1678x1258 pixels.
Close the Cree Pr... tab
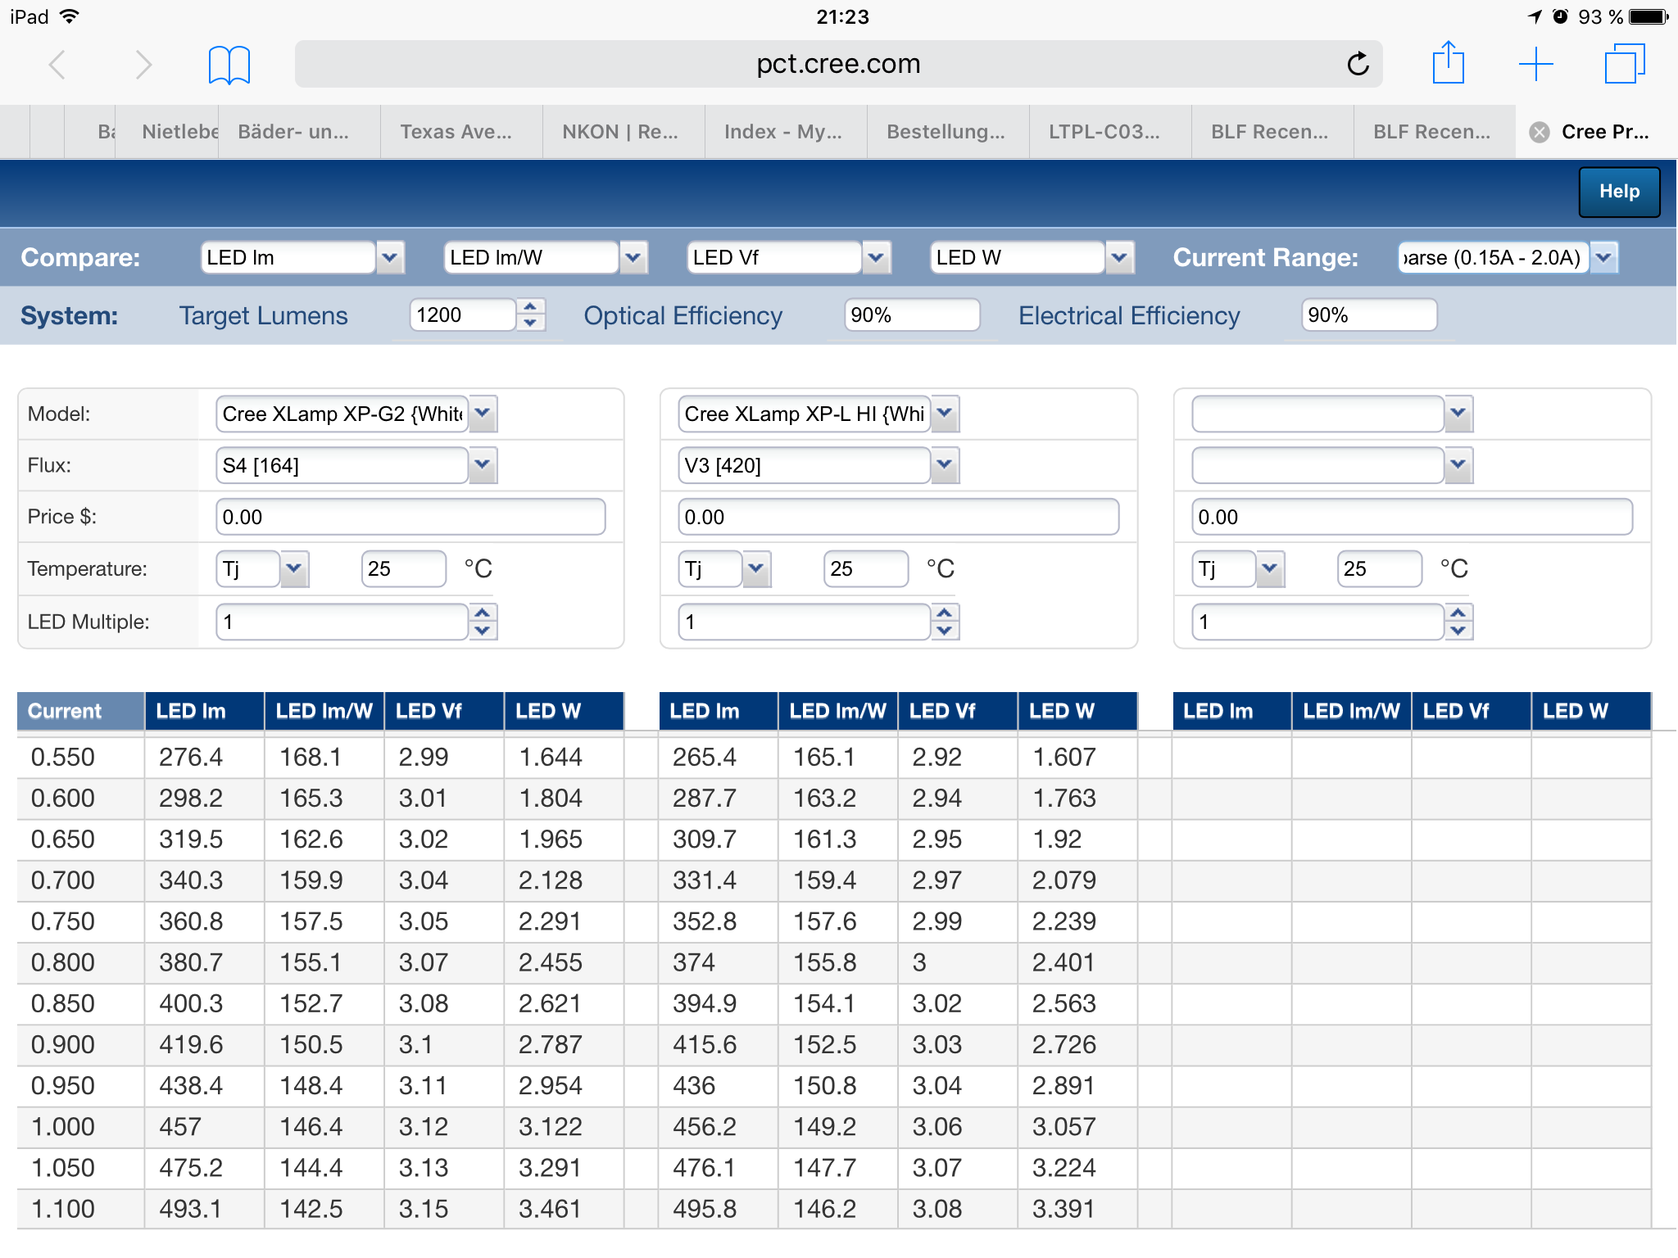click(x=1540, y=132)
